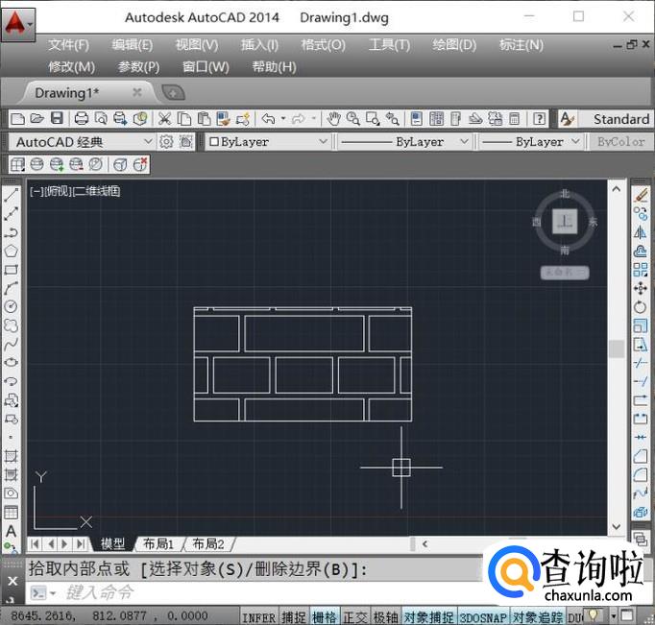Click the 俯视 view control label

pos(57,191)
